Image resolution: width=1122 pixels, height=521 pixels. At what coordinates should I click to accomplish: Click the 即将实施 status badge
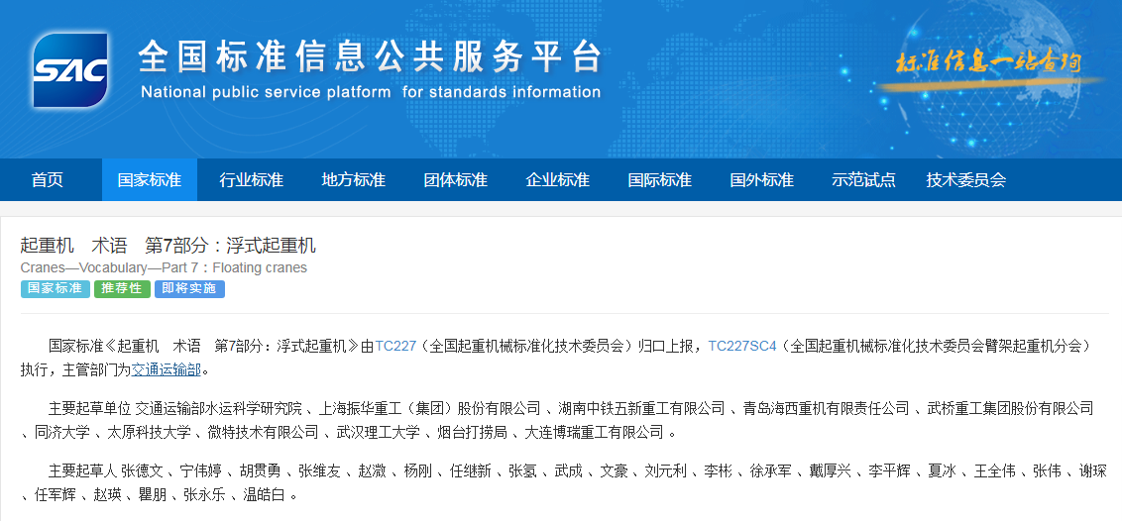click(189, 289)
